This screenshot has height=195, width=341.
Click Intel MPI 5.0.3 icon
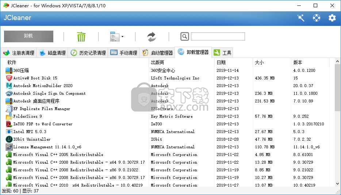point(9,132)
